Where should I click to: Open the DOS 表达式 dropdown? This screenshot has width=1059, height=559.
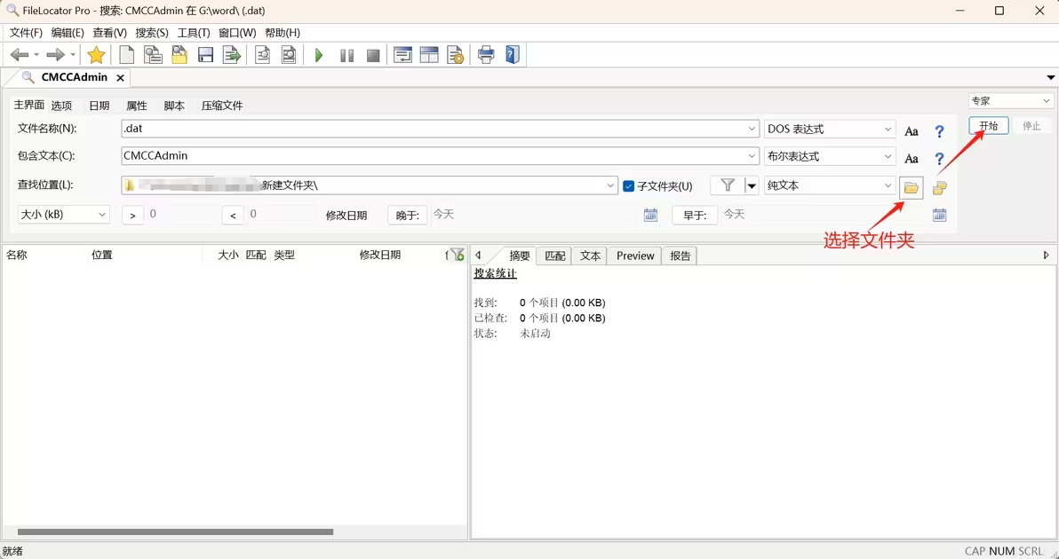pyautogui.click(x=888, y=129)
